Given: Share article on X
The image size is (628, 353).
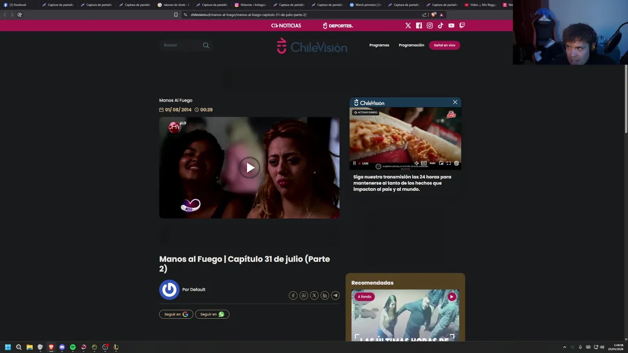Looking at the screenshot, I should [x=314, y=295].
